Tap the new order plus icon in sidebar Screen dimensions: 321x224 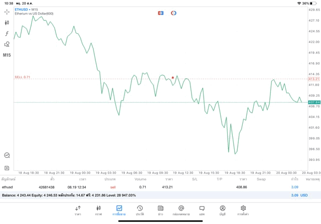click(7, 168)
